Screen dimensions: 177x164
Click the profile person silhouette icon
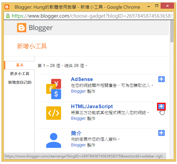[54, 140]
